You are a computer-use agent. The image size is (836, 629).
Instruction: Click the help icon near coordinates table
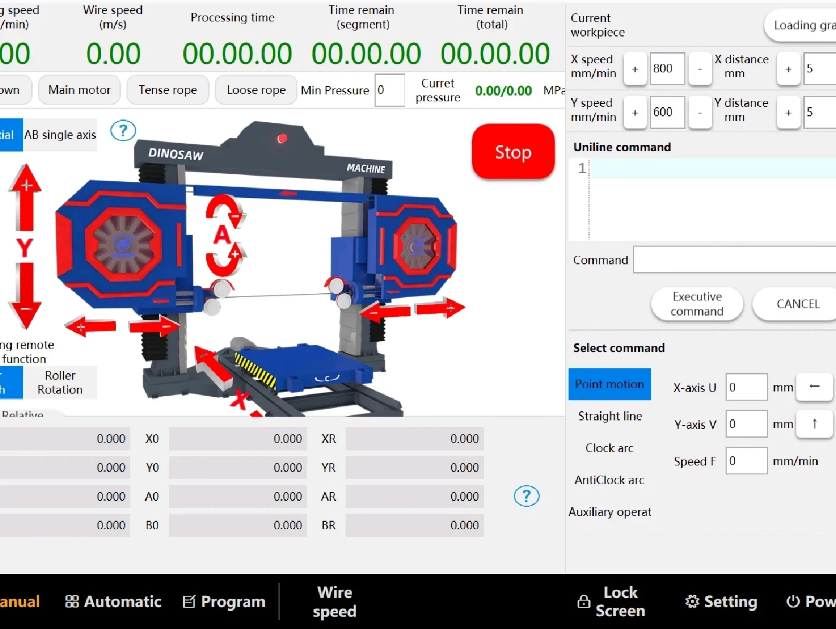[526, 496]
